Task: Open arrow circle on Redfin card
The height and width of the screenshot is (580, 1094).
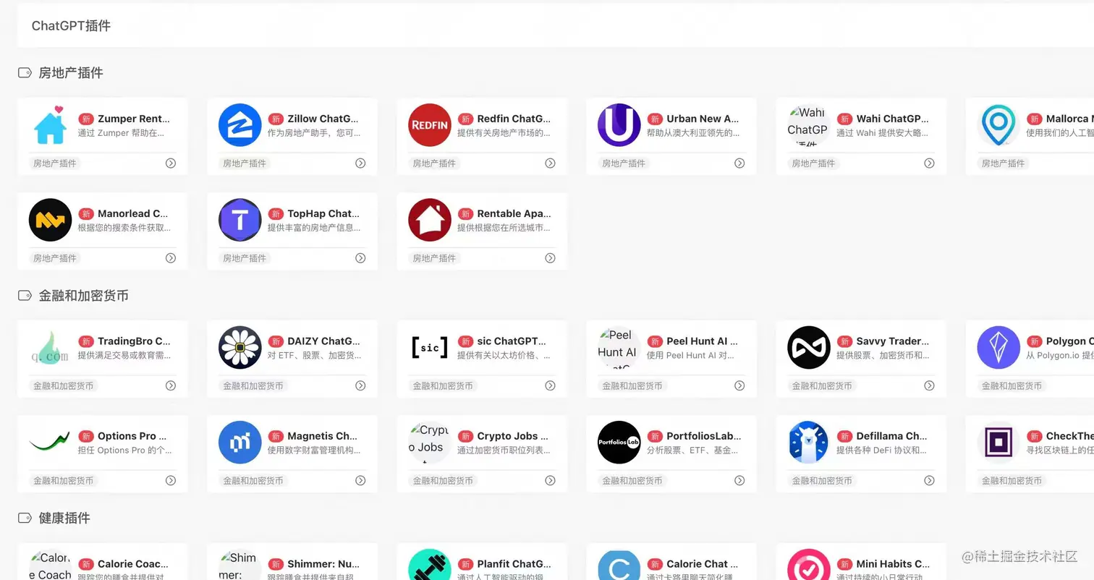Action: pos(550,163)
